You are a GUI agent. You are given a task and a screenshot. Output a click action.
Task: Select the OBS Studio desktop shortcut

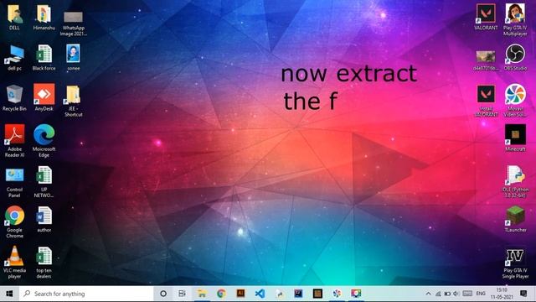[515, 58]
